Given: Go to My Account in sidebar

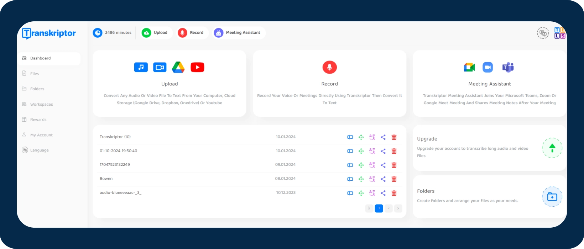Looking at the screenshot, I should click(41, 135).
